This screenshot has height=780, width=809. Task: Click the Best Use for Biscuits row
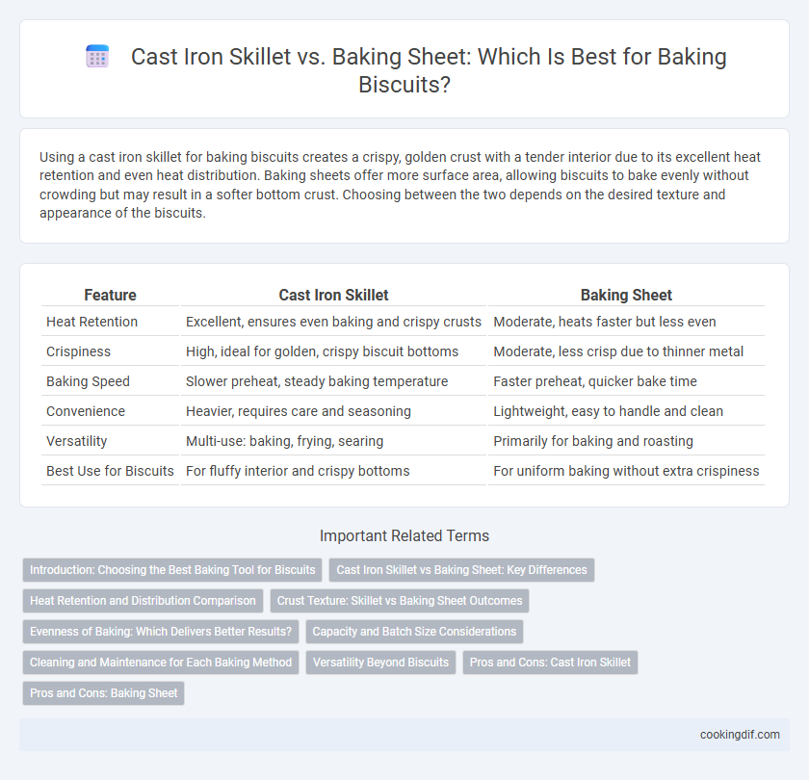pos(403,471)
